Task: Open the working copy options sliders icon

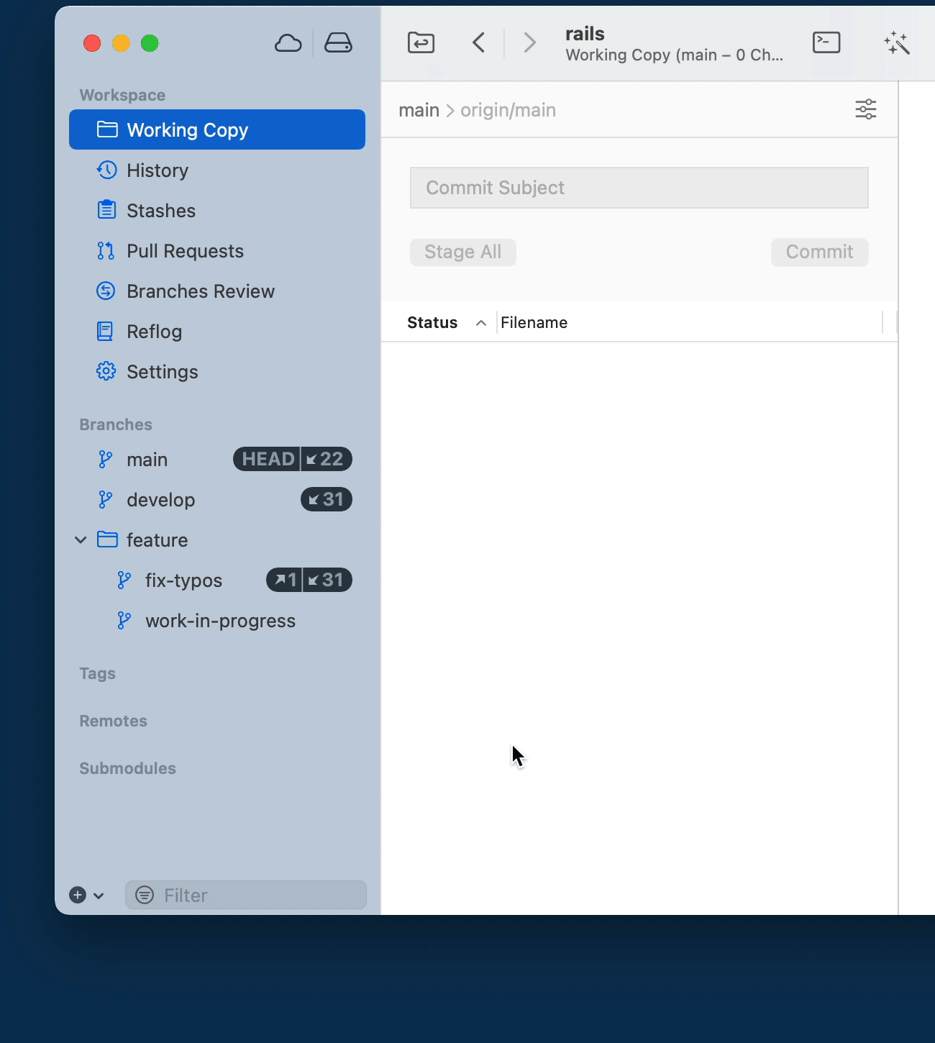Action: (865, 109)
